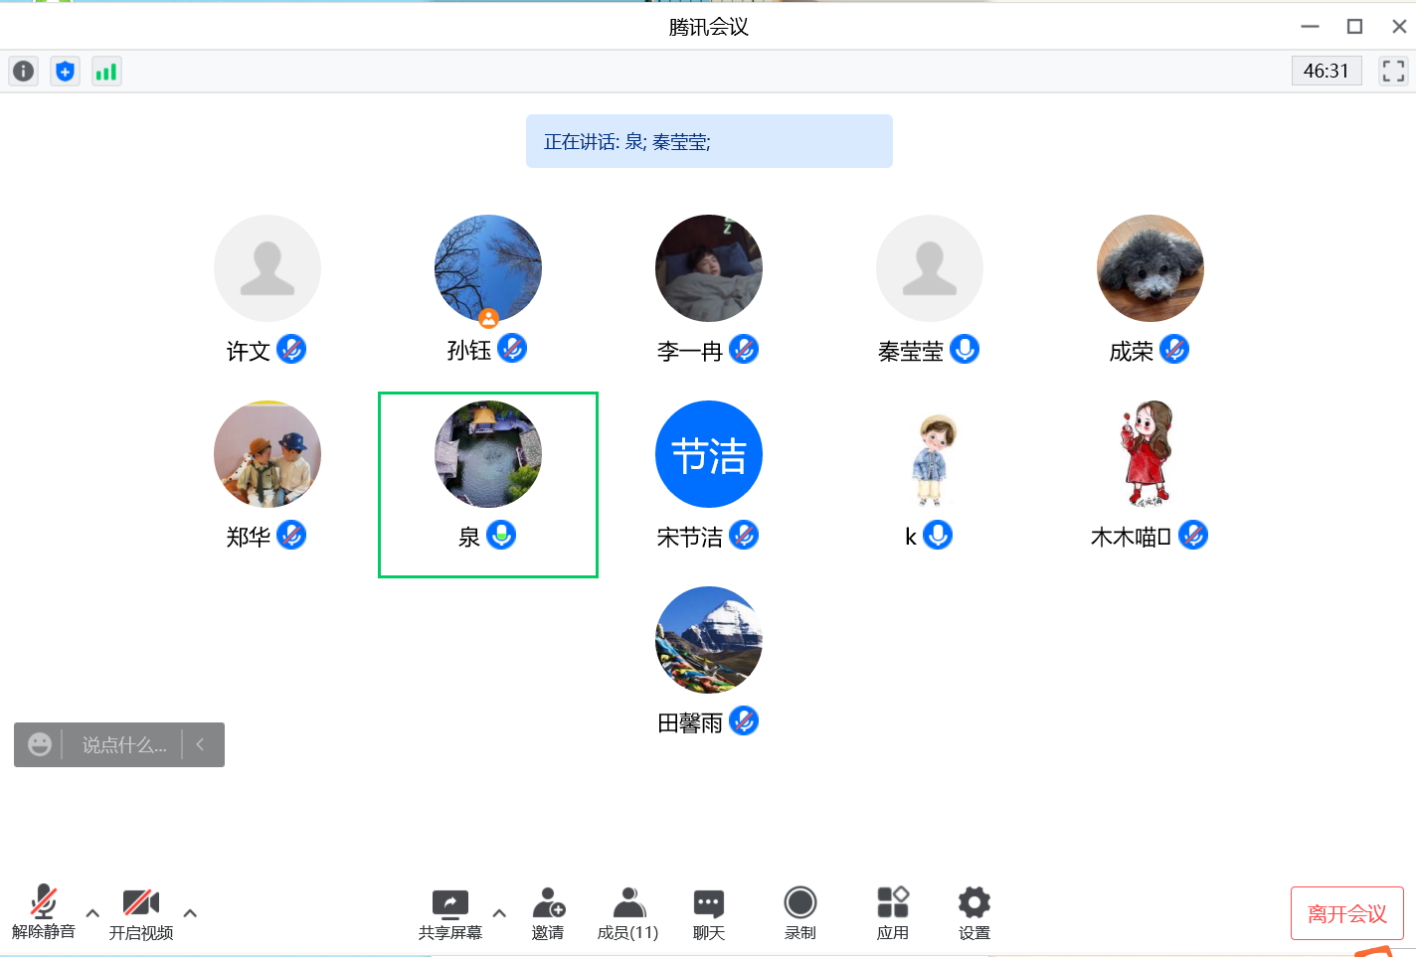Image resolution: width=1416 pixels, height=957 pixels.
Task: Close the 腾讯会议 window
Action: (1399, 27)
